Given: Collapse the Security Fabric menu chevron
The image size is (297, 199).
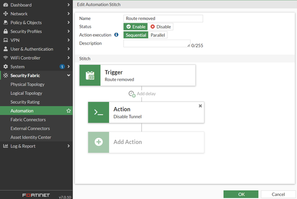Looking at the screenshot, I should [x=68, y=76].
